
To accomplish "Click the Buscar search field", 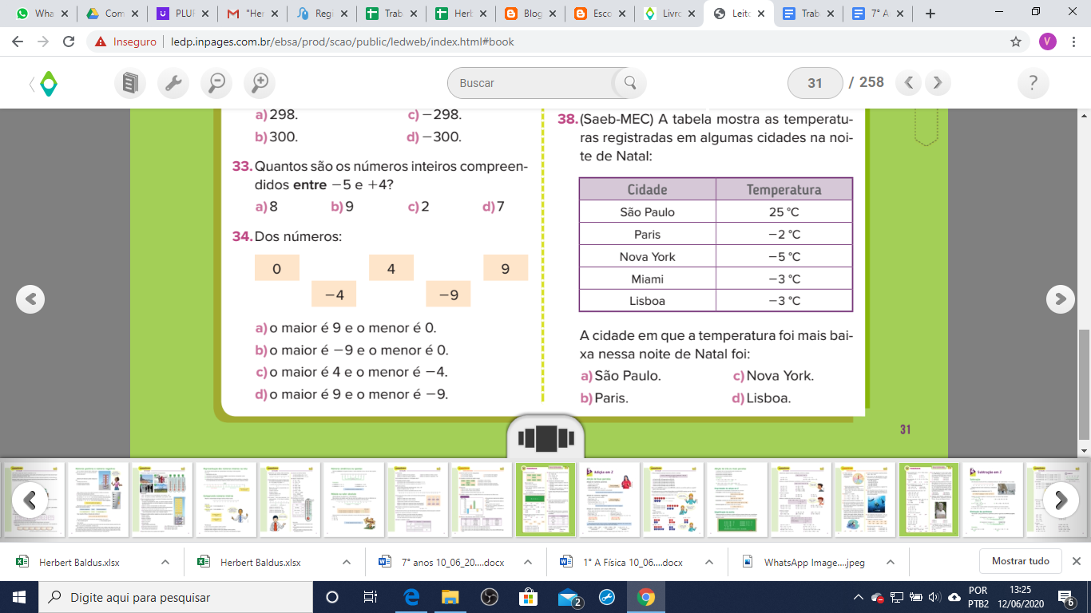I will point(532,82).
